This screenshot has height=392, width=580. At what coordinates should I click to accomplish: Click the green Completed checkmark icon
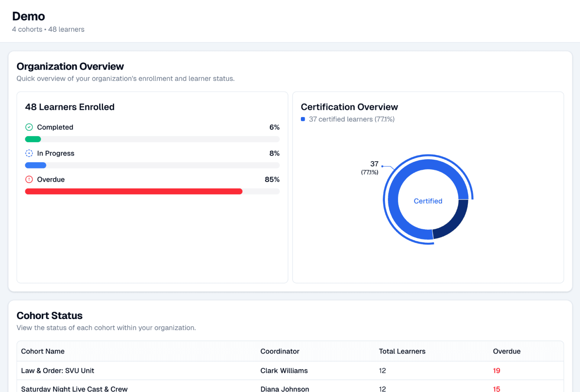[29, 127]
